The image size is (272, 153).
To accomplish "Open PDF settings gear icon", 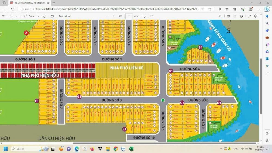I will click(256, 16).
